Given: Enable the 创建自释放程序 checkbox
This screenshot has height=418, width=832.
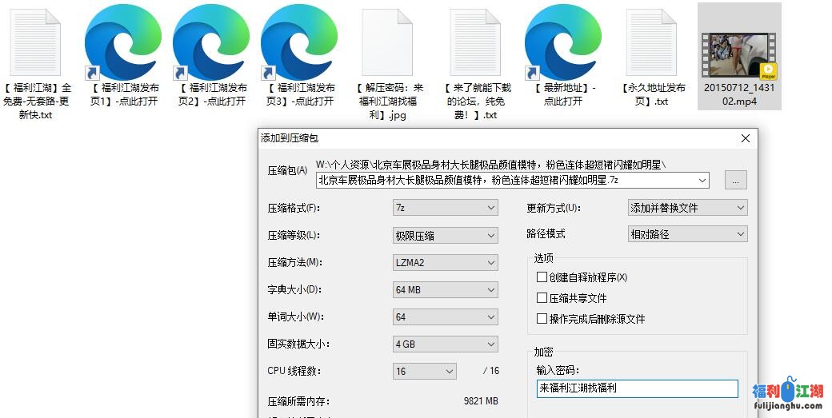Looking at the screenshot, I should [542, 277].
